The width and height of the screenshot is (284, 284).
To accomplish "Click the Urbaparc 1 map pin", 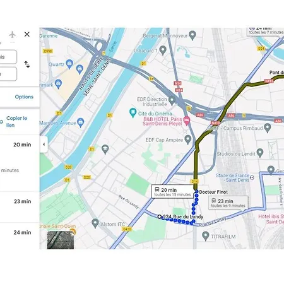I will [x=163, y=50].
